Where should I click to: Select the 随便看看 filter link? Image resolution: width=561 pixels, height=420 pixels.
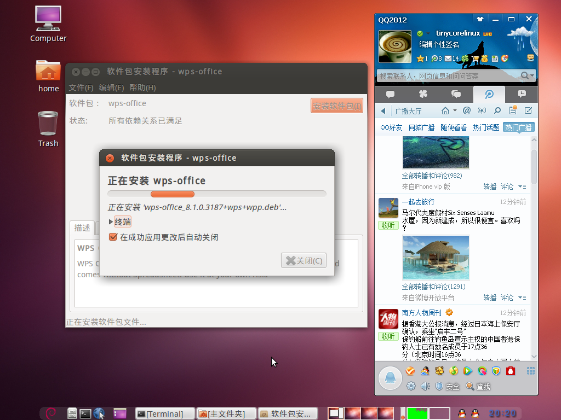(x=454, y=127)
